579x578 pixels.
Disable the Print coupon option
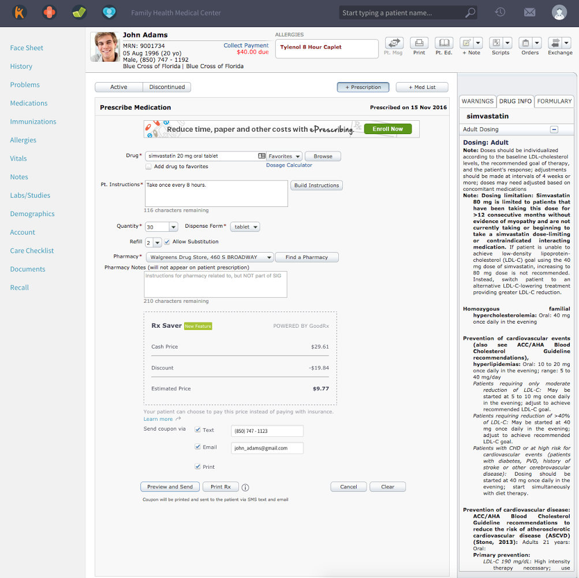197,466
